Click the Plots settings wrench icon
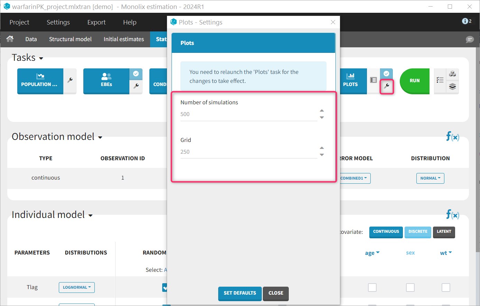The height and width of the screenshot is (306, 480). pos(387,86)
